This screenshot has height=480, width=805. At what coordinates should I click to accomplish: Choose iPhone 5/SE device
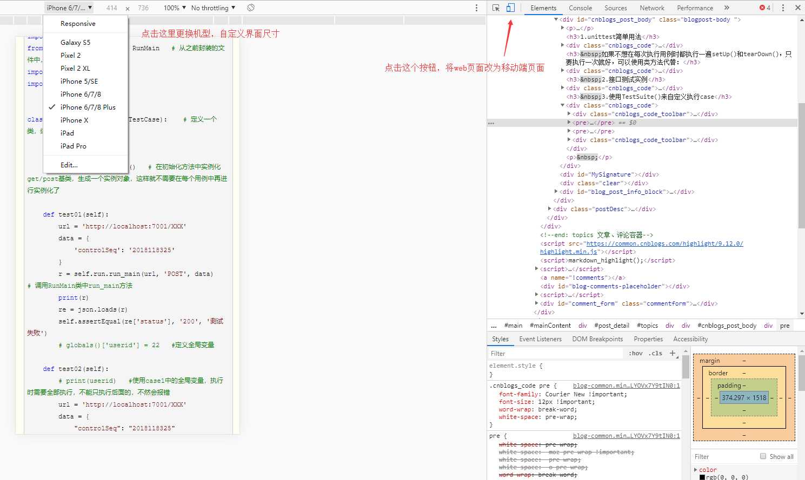coord(85,81)
